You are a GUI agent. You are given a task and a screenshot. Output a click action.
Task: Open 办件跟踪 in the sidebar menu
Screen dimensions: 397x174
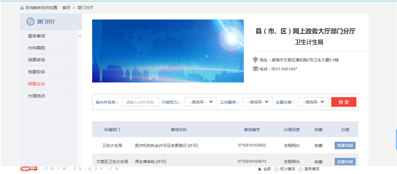coord(37,48)
